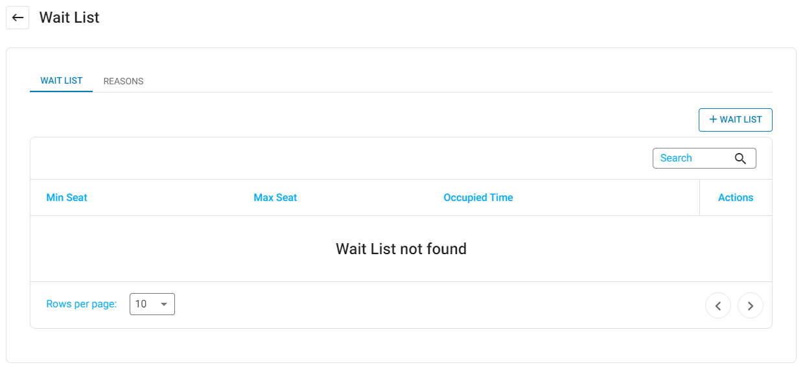805x367 pixels.
Task: Click the Search placeholder text
Action: click(x=676, y=158)
